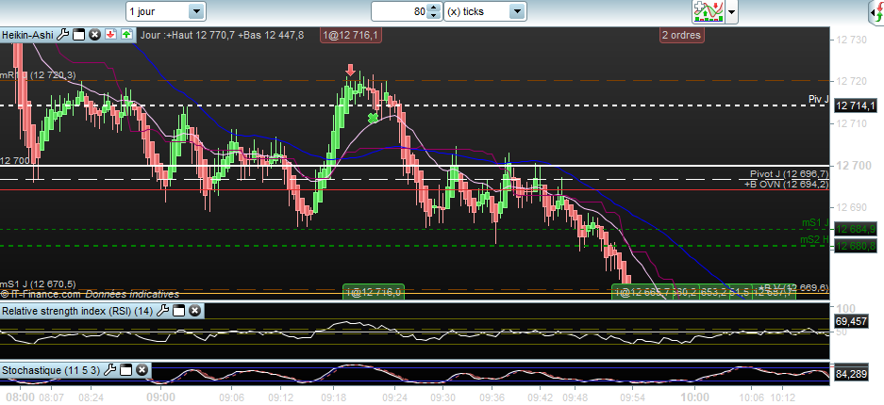This screenshot has height=405, width=884.
Task: Click the green X exit marker on chart
Action: click(x=373, y=118)
